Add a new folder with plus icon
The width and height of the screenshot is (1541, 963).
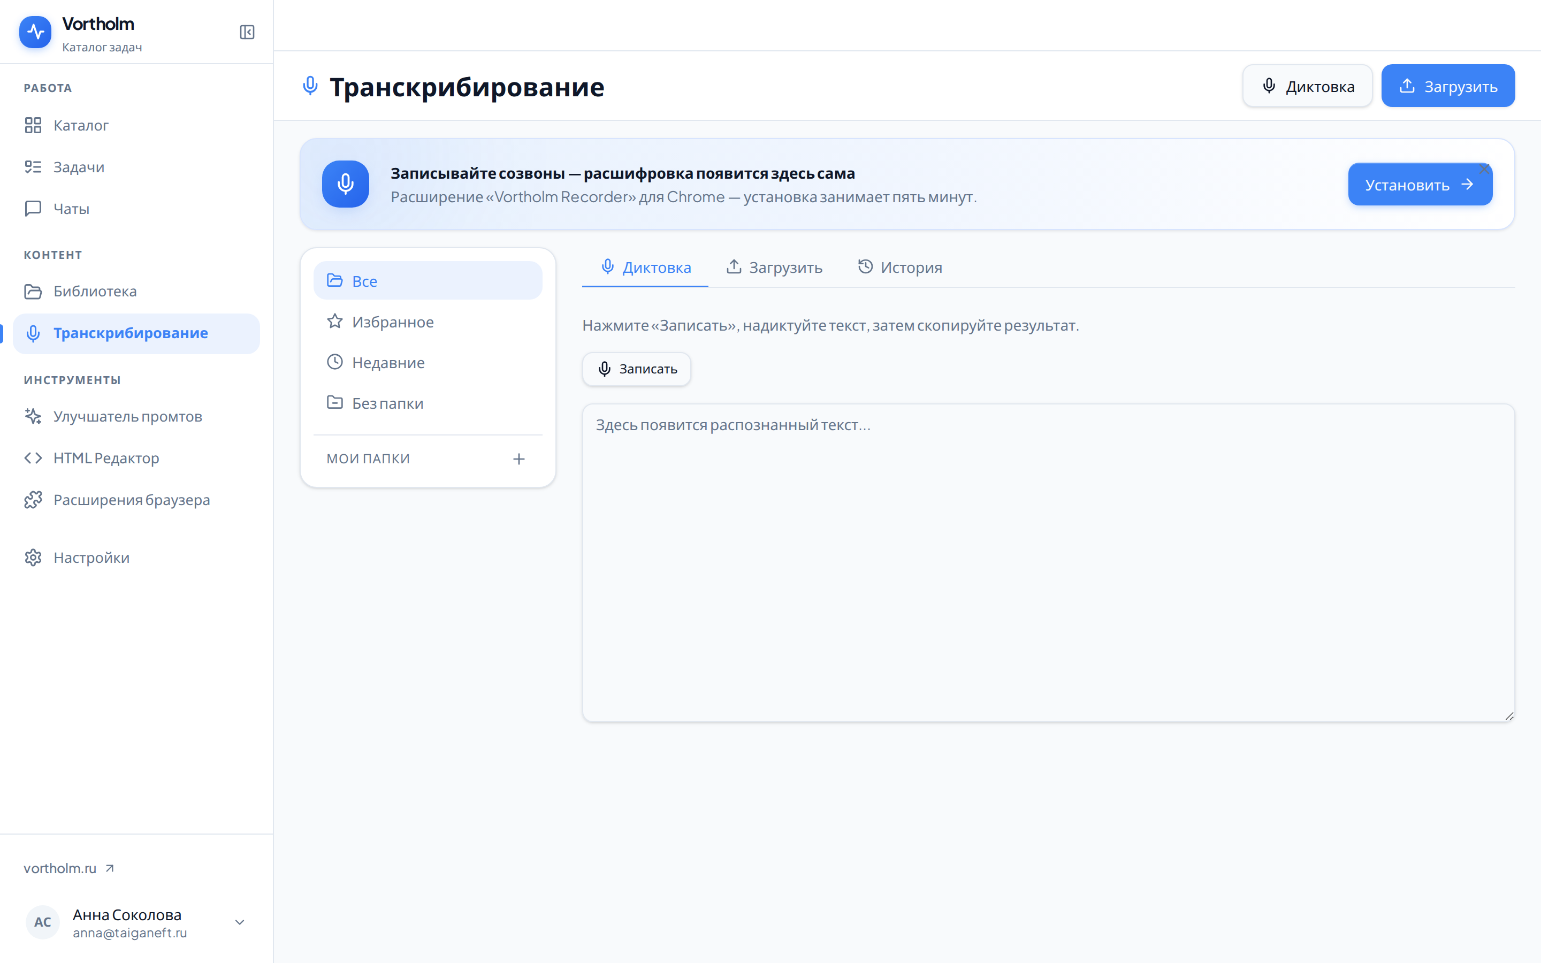click(519, 458)
